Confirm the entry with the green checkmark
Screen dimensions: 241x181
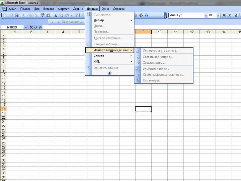point(36,27)
